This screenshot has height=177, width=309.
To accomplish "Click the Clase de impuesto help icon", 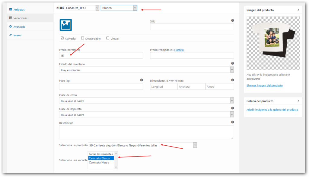I will point(233,108).
